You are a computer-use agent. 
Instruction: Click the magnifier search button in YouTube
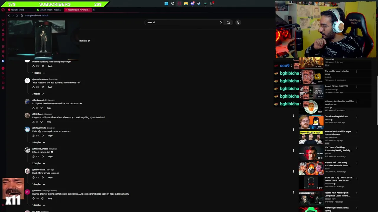[228, 22]
